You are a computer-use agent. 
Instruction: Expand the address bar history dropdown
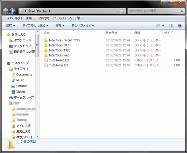(x=118, y=11)
